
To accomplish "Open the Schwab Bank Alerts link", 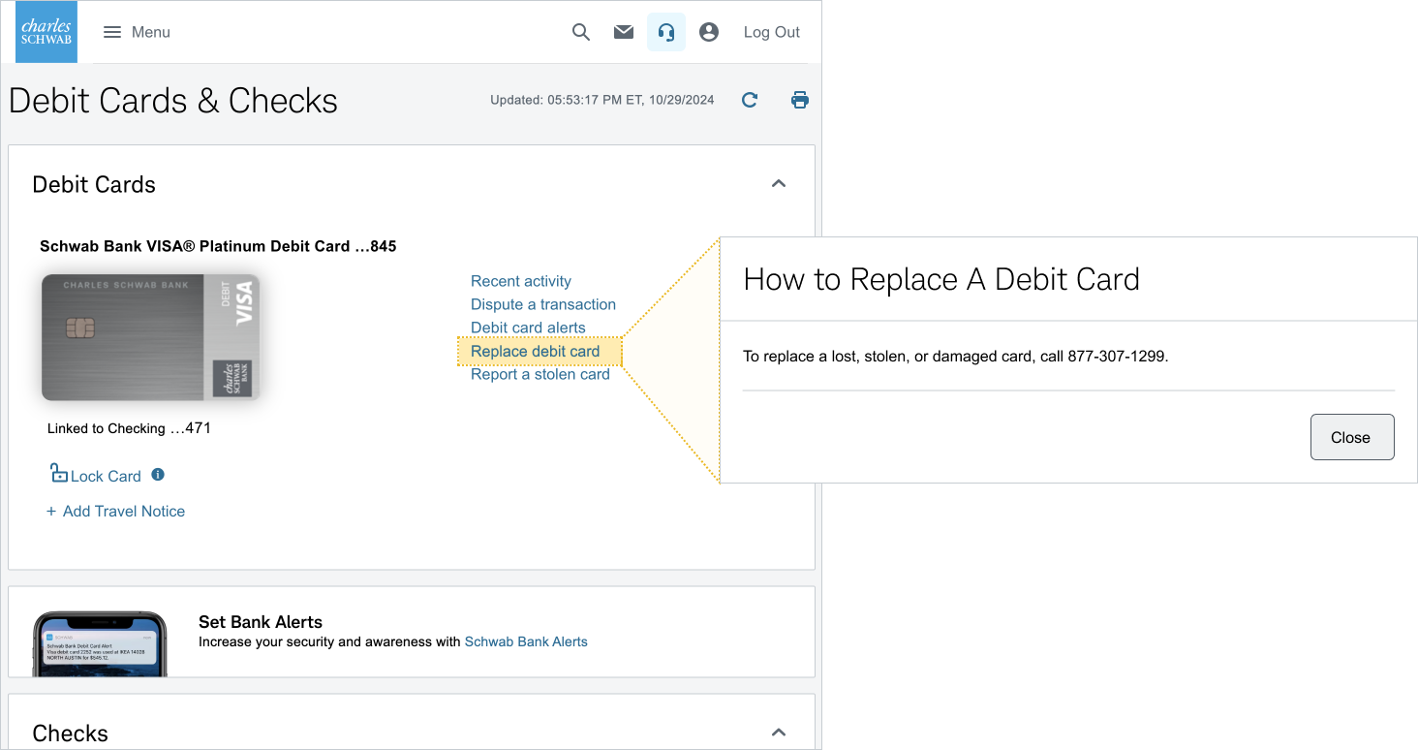I will (526, 641).
